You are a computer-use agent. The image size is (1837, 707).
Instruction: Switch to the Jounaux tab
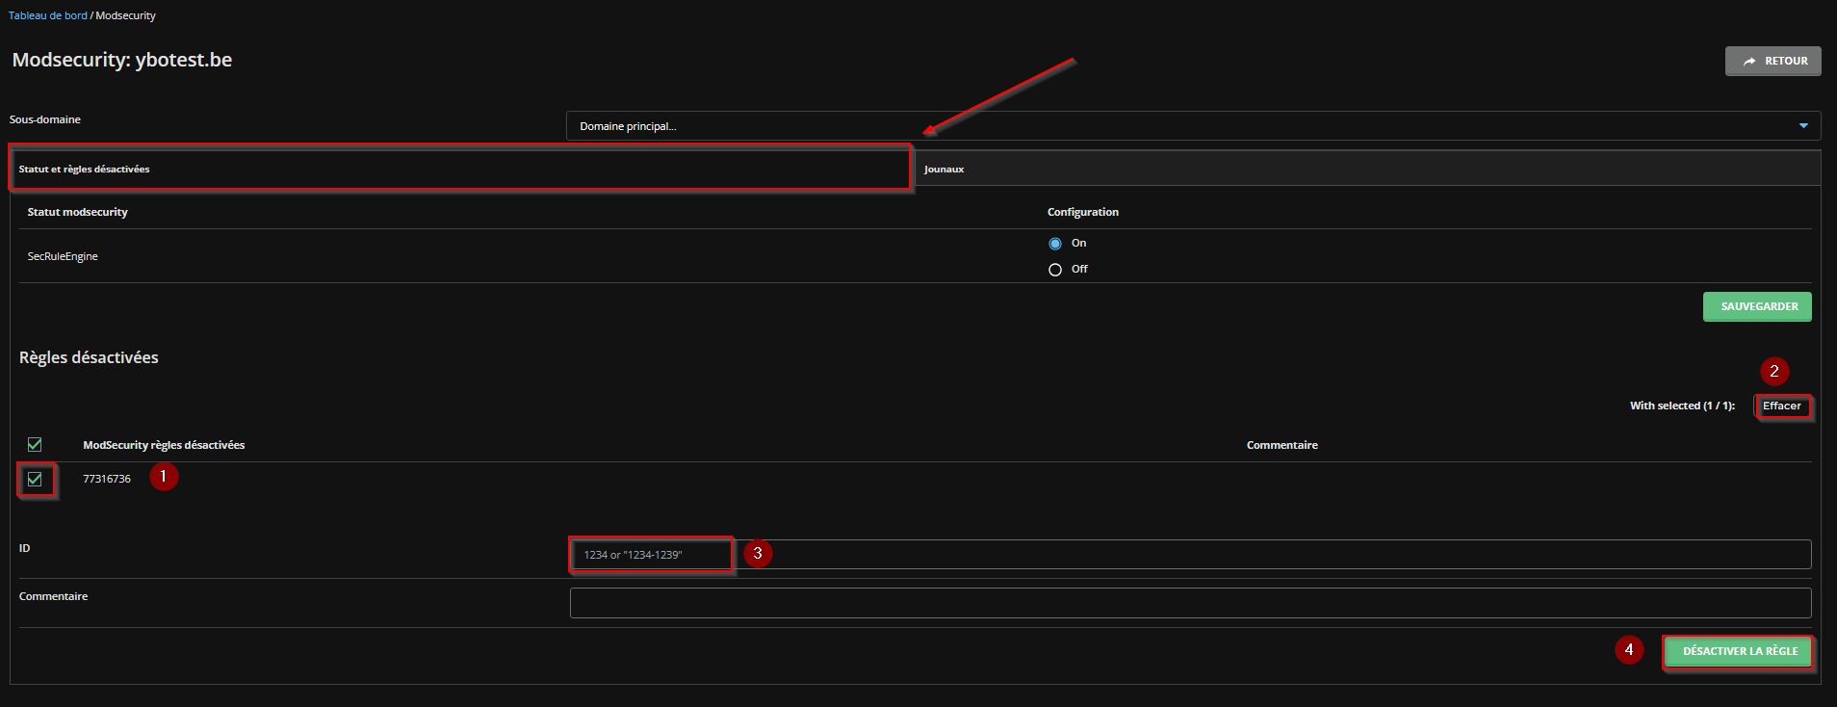pyautogui.click(x=1366, y=169)
